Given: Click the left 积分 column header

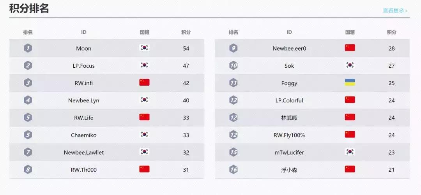Looking at the screenshot, I should 186,32.
